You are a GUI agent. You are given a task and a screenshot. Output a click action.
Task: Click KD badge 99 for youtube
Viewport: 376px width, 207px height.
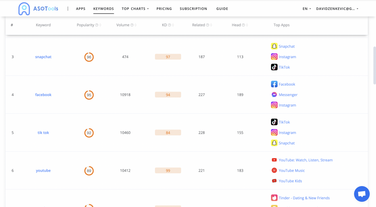click(x=168, y=171)
